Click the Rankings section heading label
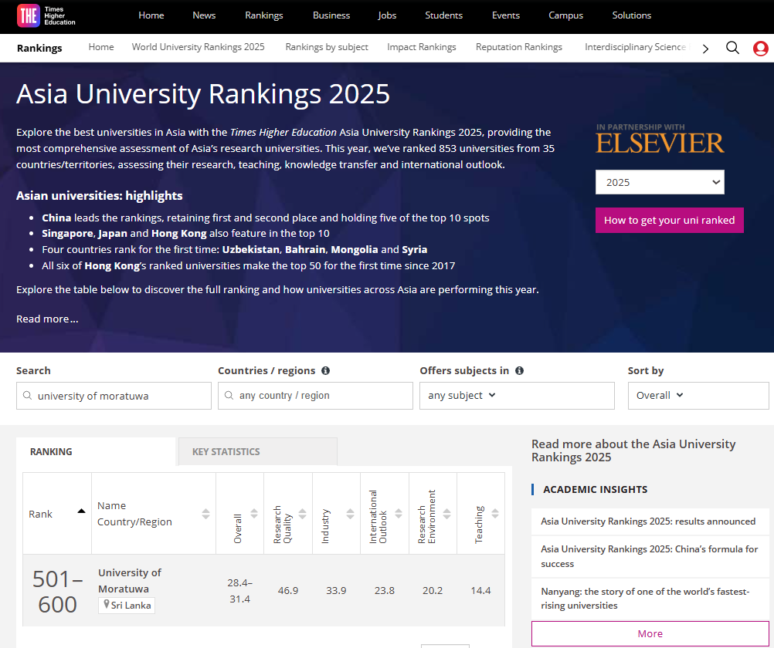Image resolution: width=774 pixels, height=648 pixels. point(39,48)
